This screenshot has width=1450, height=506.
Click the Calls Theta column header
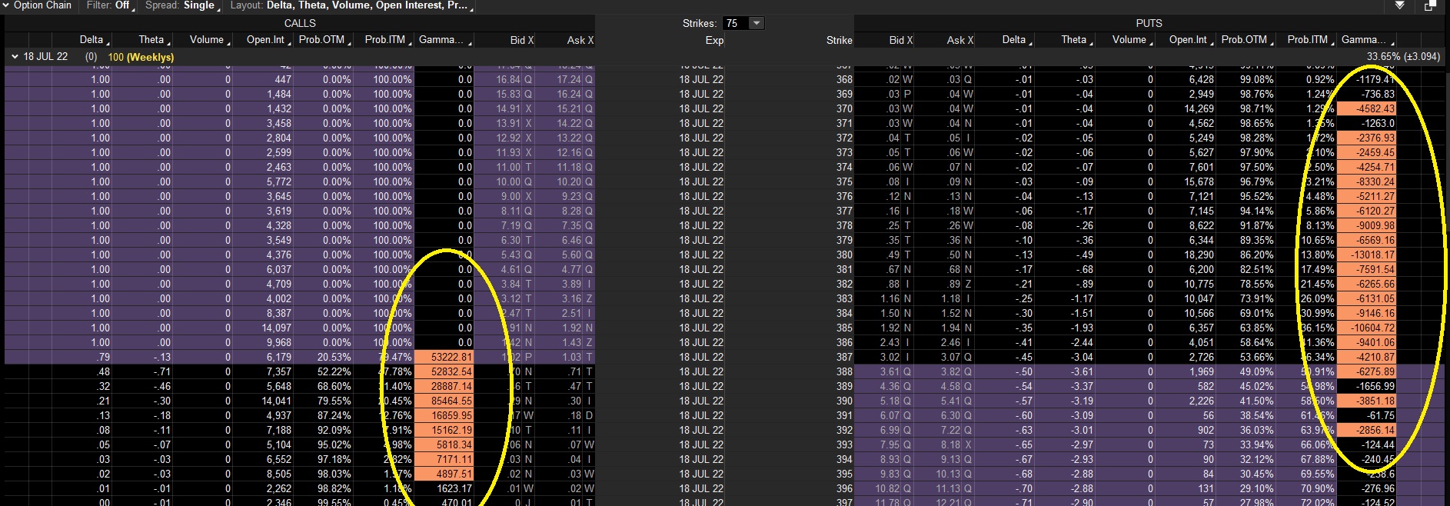(x=151, y=40)
